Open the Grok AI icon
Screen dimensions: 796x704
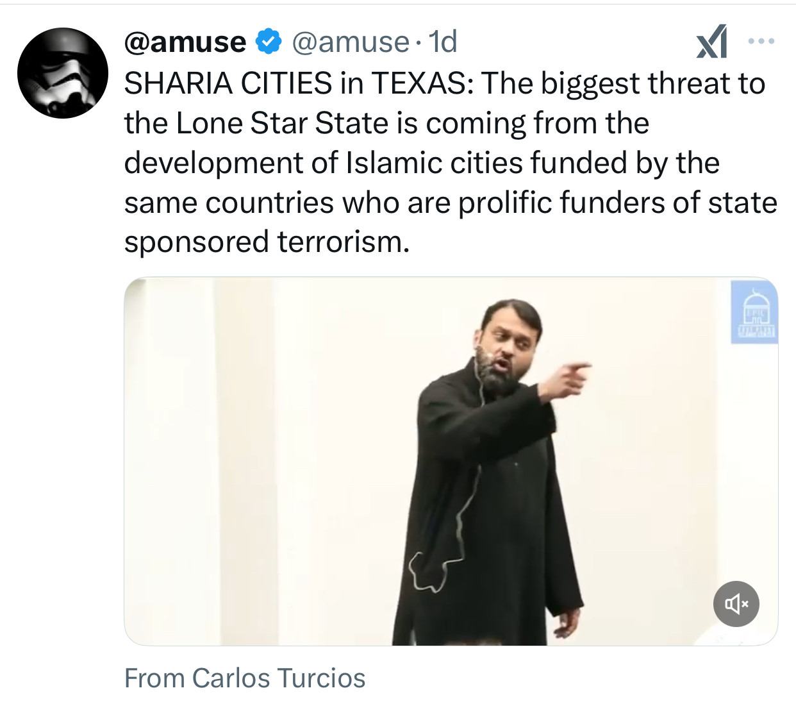[711, 42]
